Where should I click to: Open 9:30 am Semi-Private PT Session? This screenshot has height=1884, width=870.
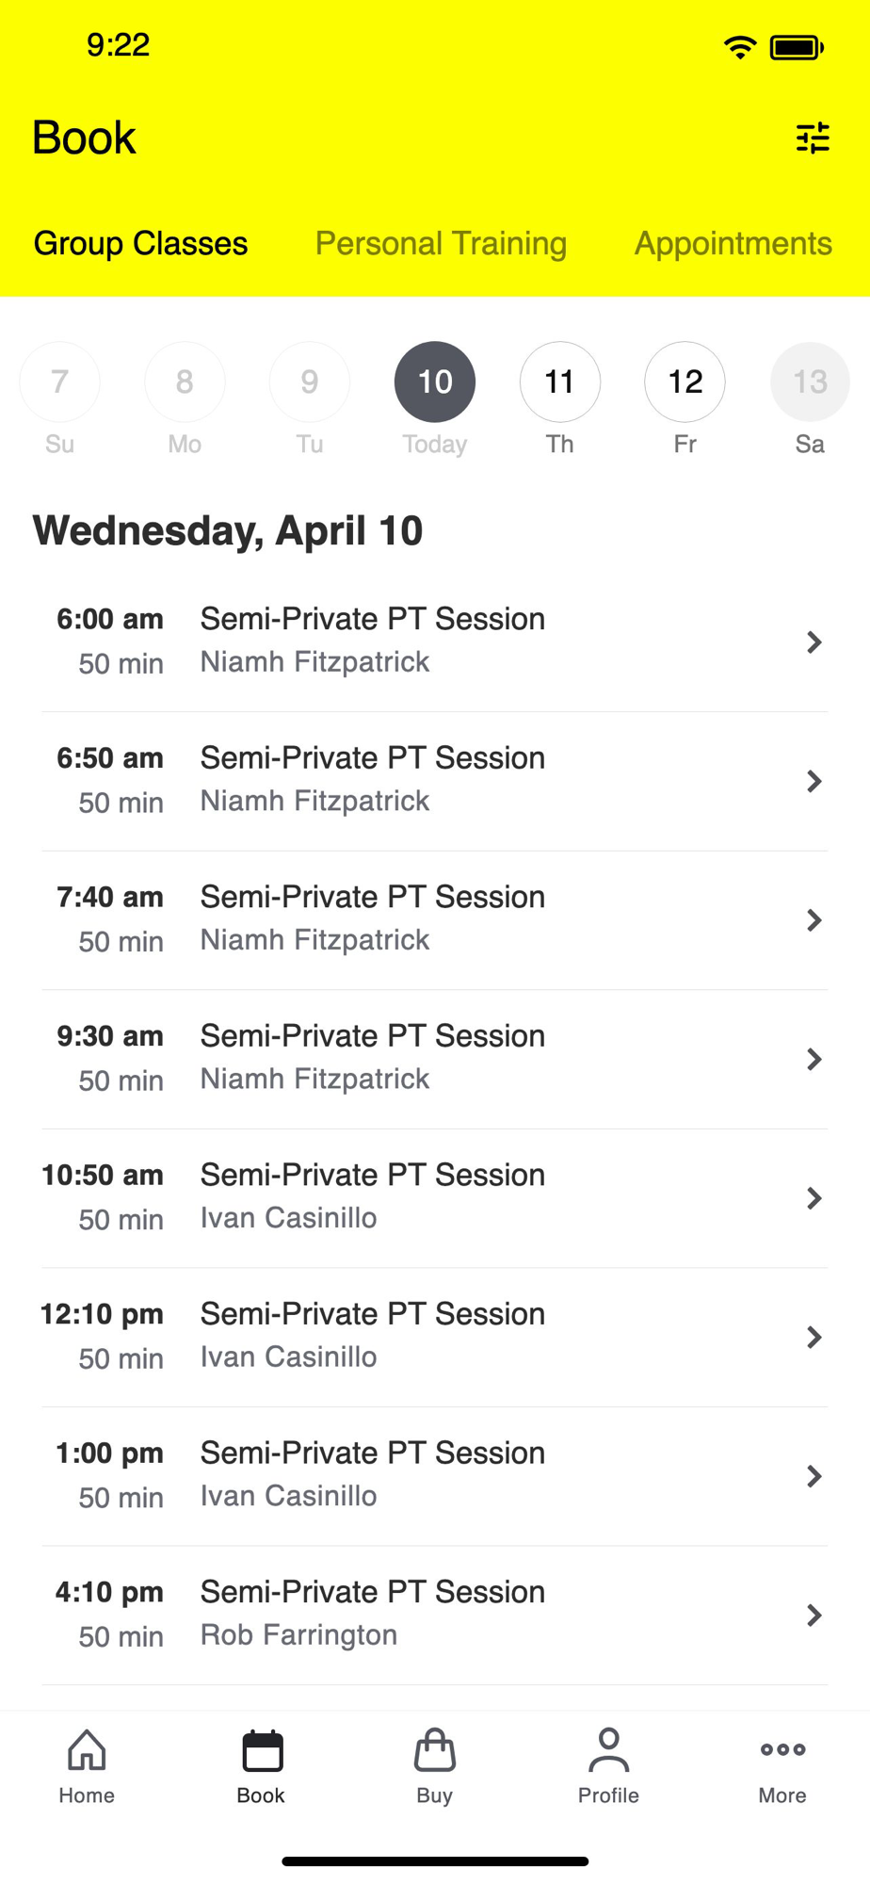pyautogui.click(x=372, y=1057)
